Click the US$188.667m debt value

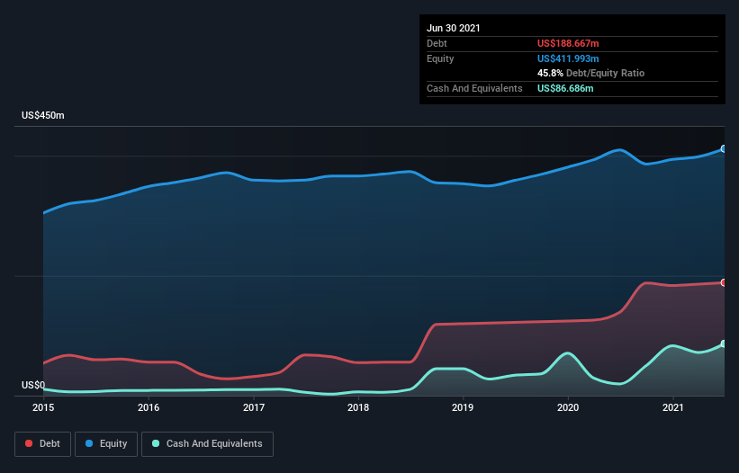point(568,43)
